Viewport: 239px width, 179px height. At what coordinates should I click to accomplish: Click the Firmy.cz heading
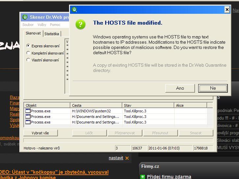point(150,166)
